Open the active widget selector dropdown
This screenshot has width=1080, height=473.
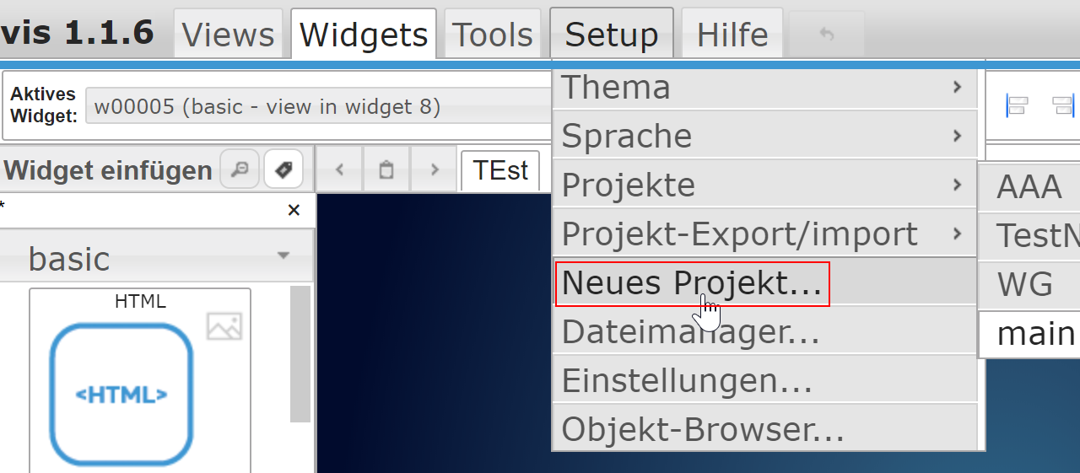(319, 107)
